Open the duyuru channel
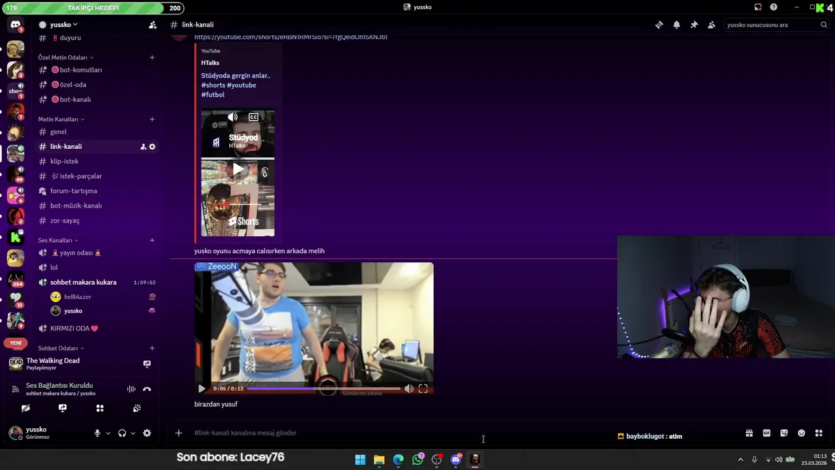835x470 pixels. (x=97, y=38)
